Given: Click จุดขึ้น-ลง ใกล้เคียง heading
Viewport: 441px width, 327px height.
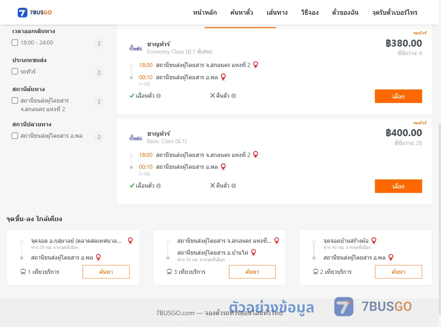Looking at the screenshot, I should 34,219.
